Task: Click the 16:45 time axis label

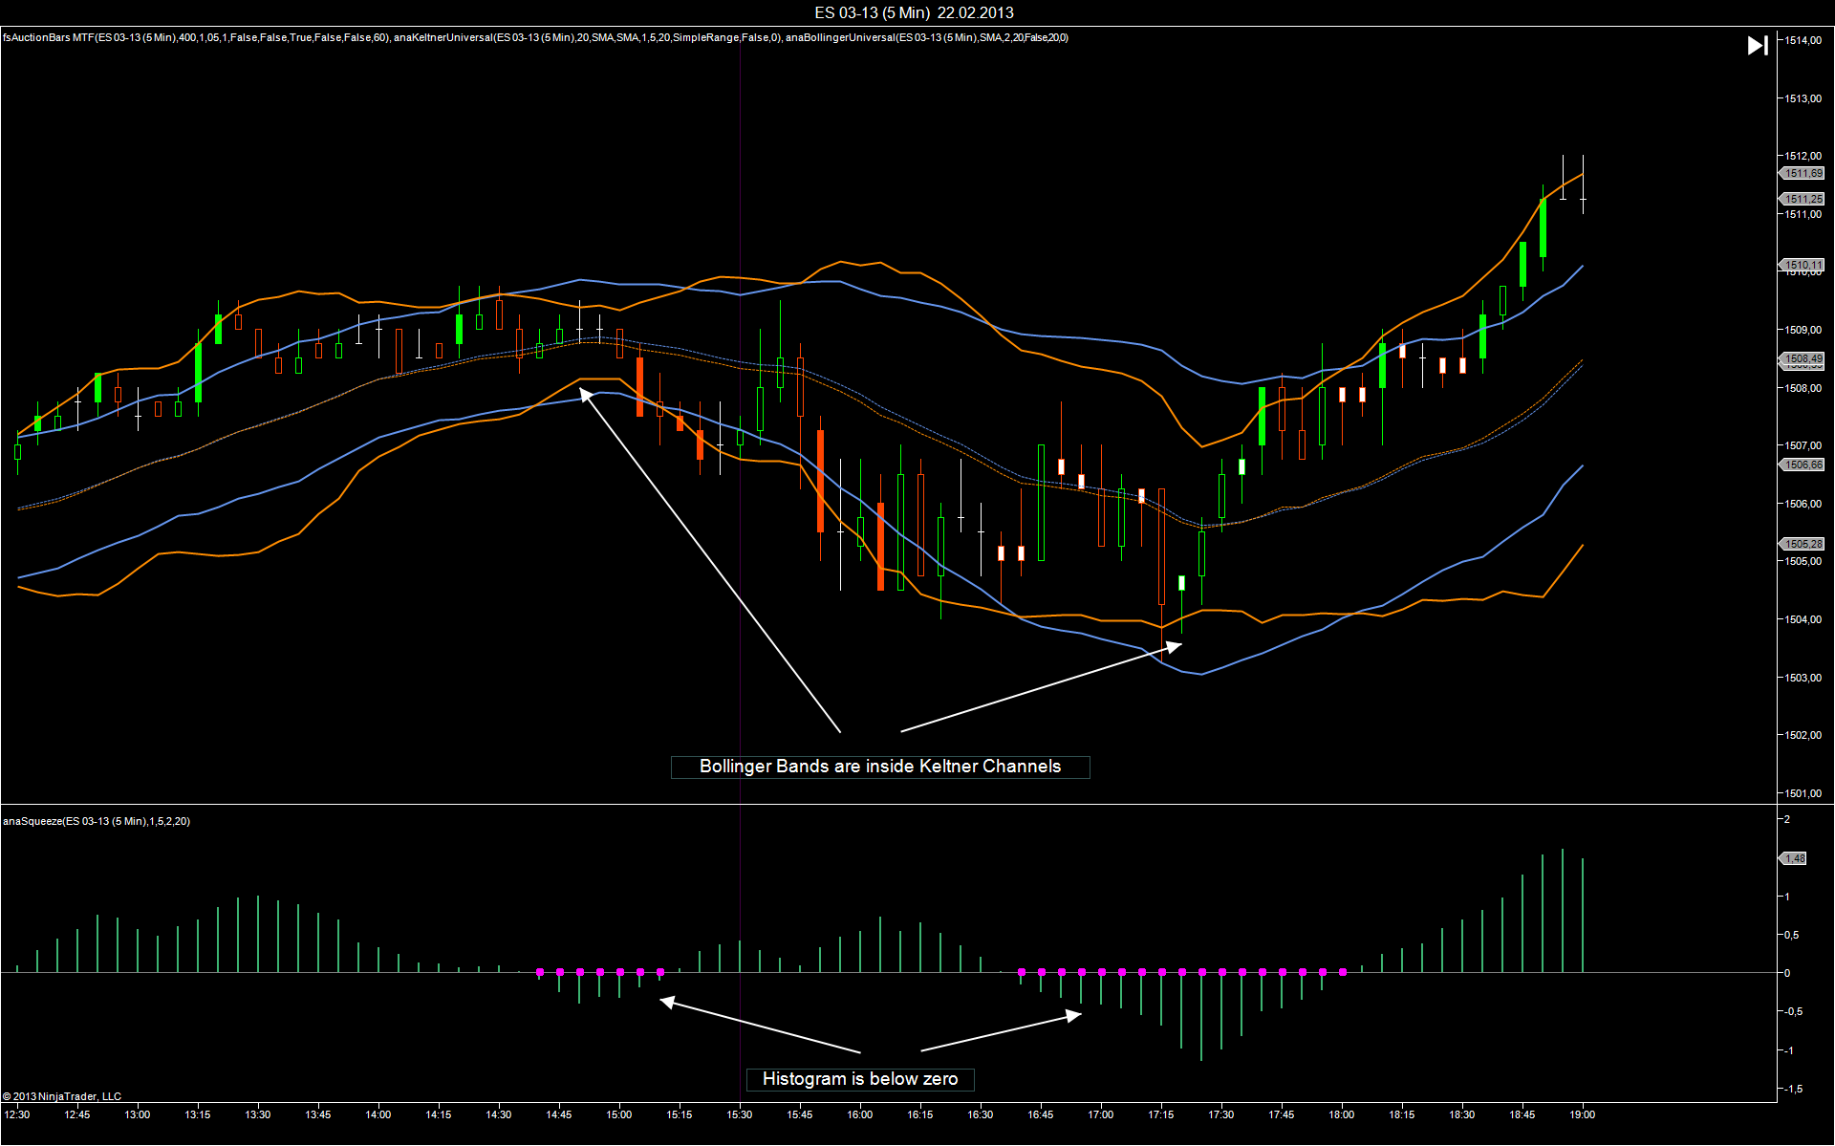Action: (x=1041, y=1114)
